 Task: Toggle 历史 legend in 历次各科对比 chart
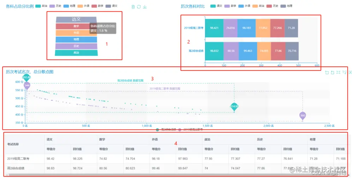272,6
